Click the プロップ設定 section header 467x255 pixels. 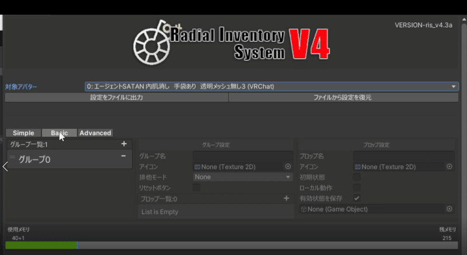click(x=376, y=145)
